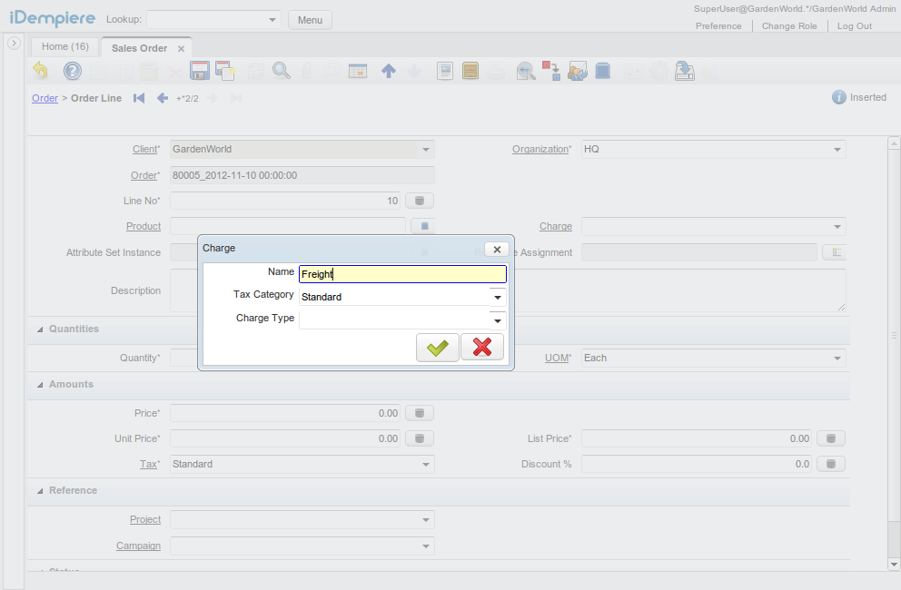Confirm the Charge dialog with green checkmark

point(437,347)
